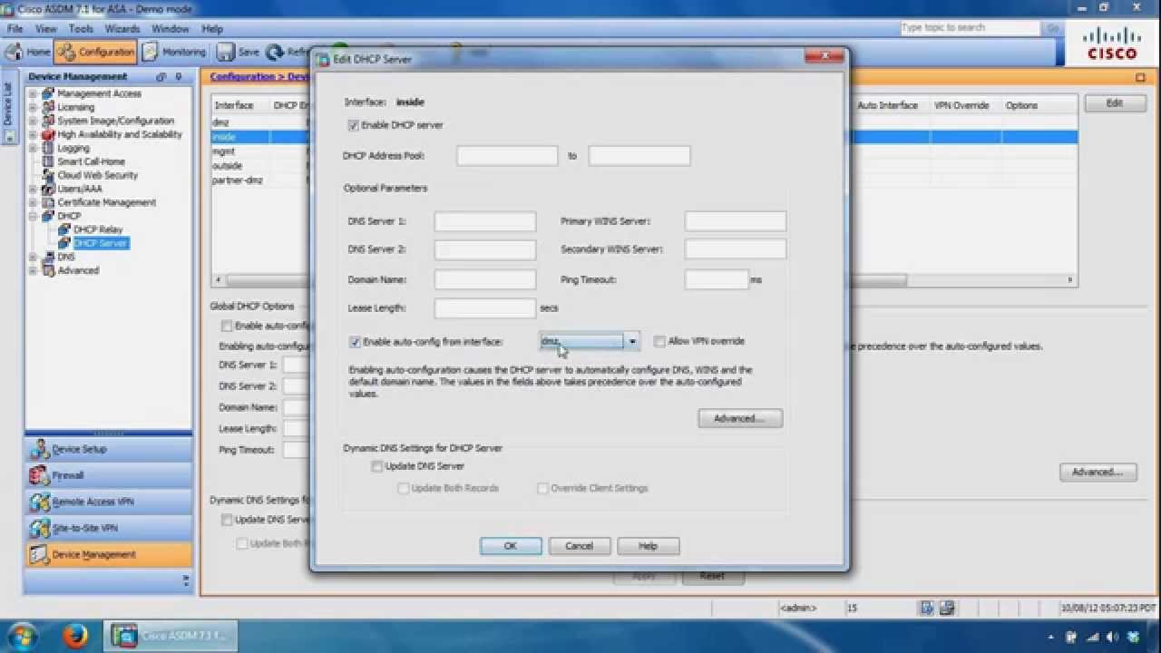Click the volume speaker tray icon
Screen dimensions: 1161x653
[1112, 637]
